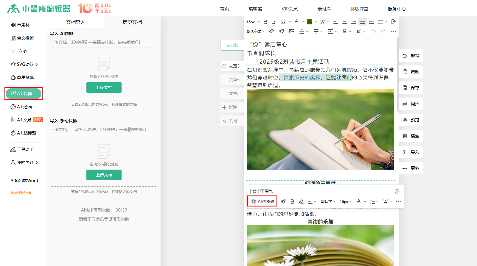
Task: Switch to the 历史文档 tab
Action: 132,22
